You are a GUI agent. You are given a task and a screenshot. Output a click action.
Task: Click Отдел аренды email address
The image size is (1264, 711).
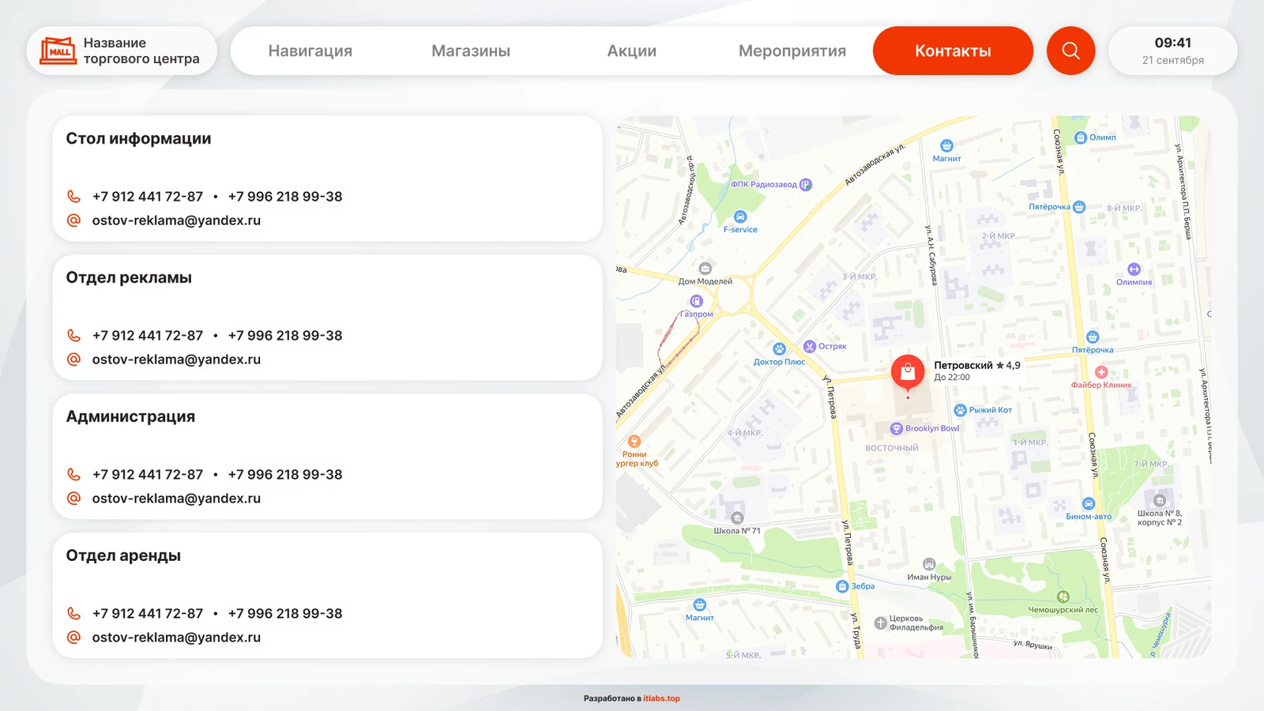coord(176,638)
